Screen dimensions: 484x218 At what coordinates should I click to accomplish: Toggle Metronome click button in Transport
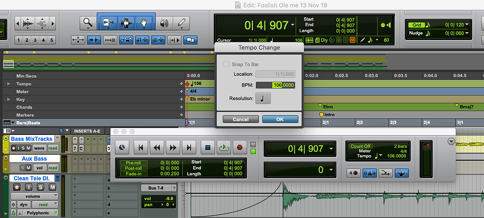[x=369, y=173]
